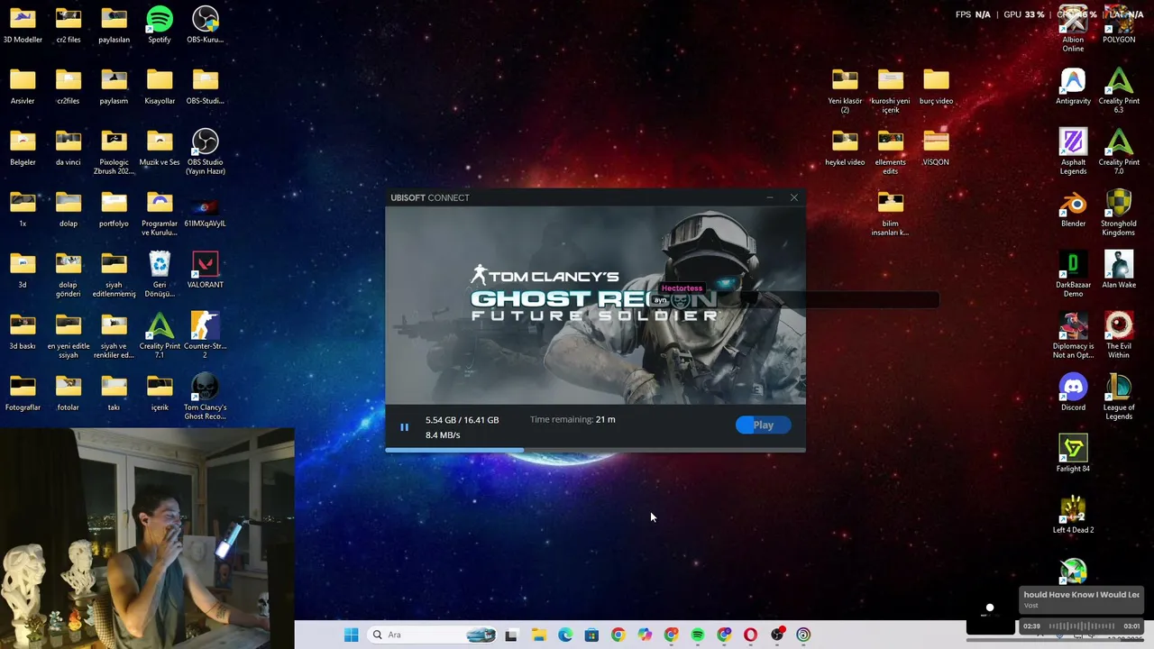Launch Microsoft Edge from the taskbar
Viewport: 1154px width, 649px height.
(565, 635)
